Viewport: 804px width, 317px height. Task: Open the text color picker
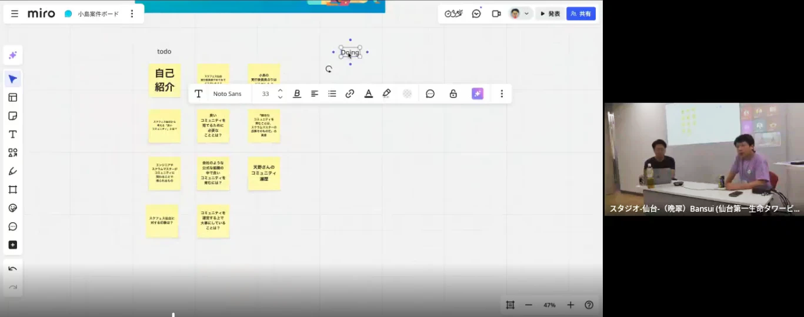368,94
